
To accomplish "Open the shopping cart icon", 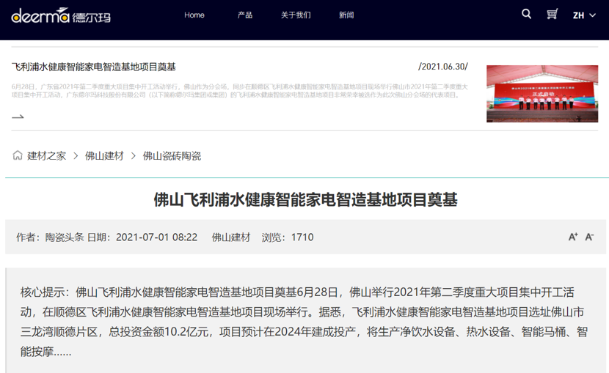I will (552, 15).
